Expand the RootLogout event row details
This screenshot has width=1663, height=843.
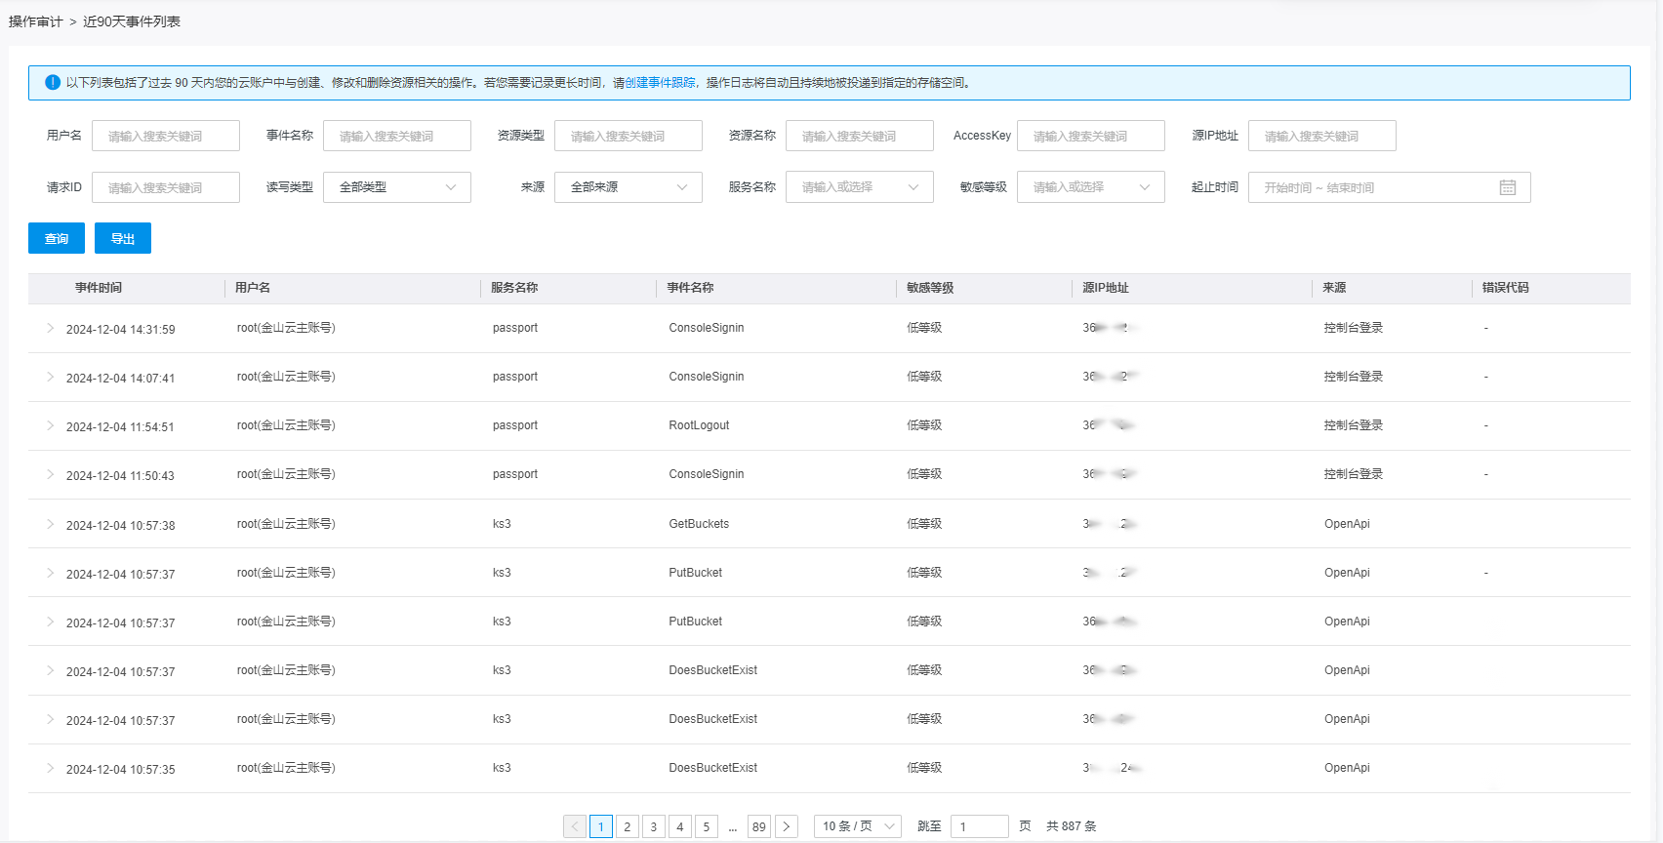(50, 426)
